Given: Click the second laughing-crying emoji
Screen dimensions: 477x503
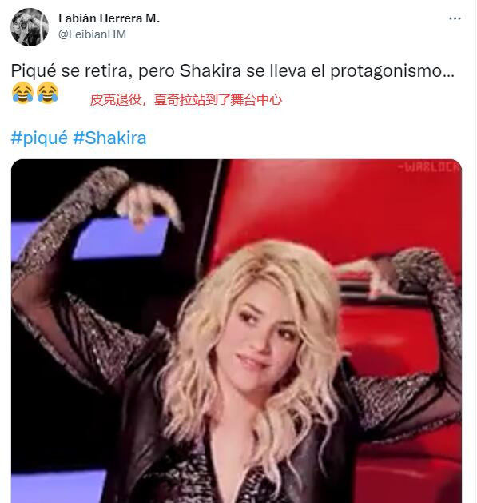Looking at the screenshot, I should coord(47,93).
